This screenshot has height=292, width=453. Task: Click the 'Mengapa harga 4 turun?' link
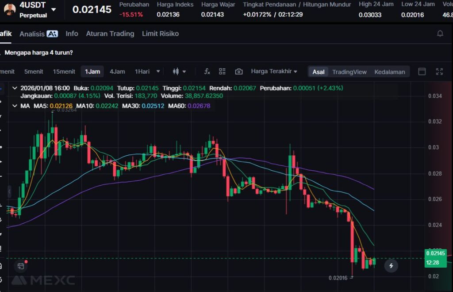tap(39, 52)
